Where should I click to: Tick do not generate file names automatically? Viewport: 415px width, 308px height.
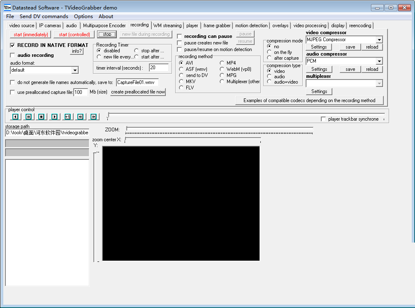coord(12,82)
